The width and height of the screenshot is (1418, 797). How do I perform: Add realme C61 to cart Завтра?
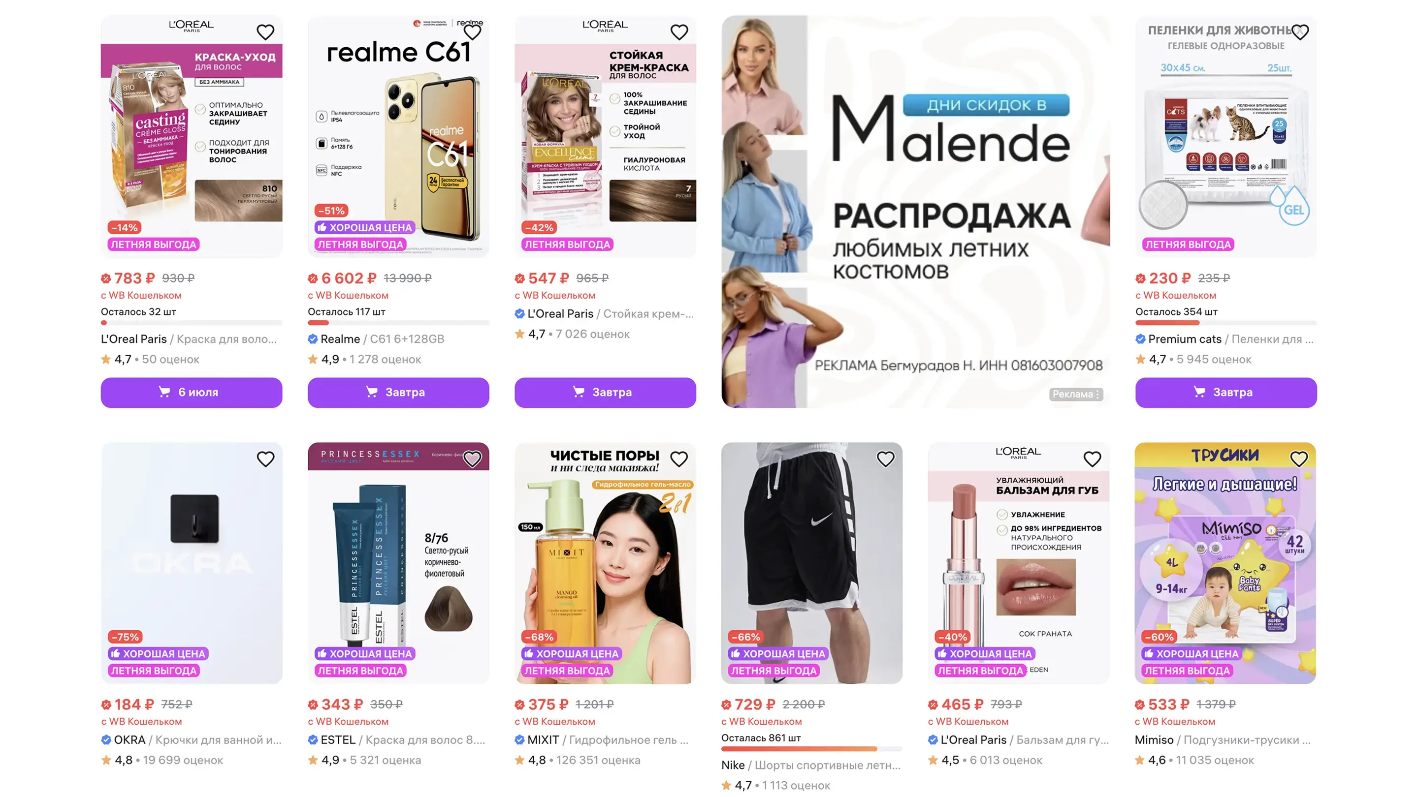click(x=398, y=392)
